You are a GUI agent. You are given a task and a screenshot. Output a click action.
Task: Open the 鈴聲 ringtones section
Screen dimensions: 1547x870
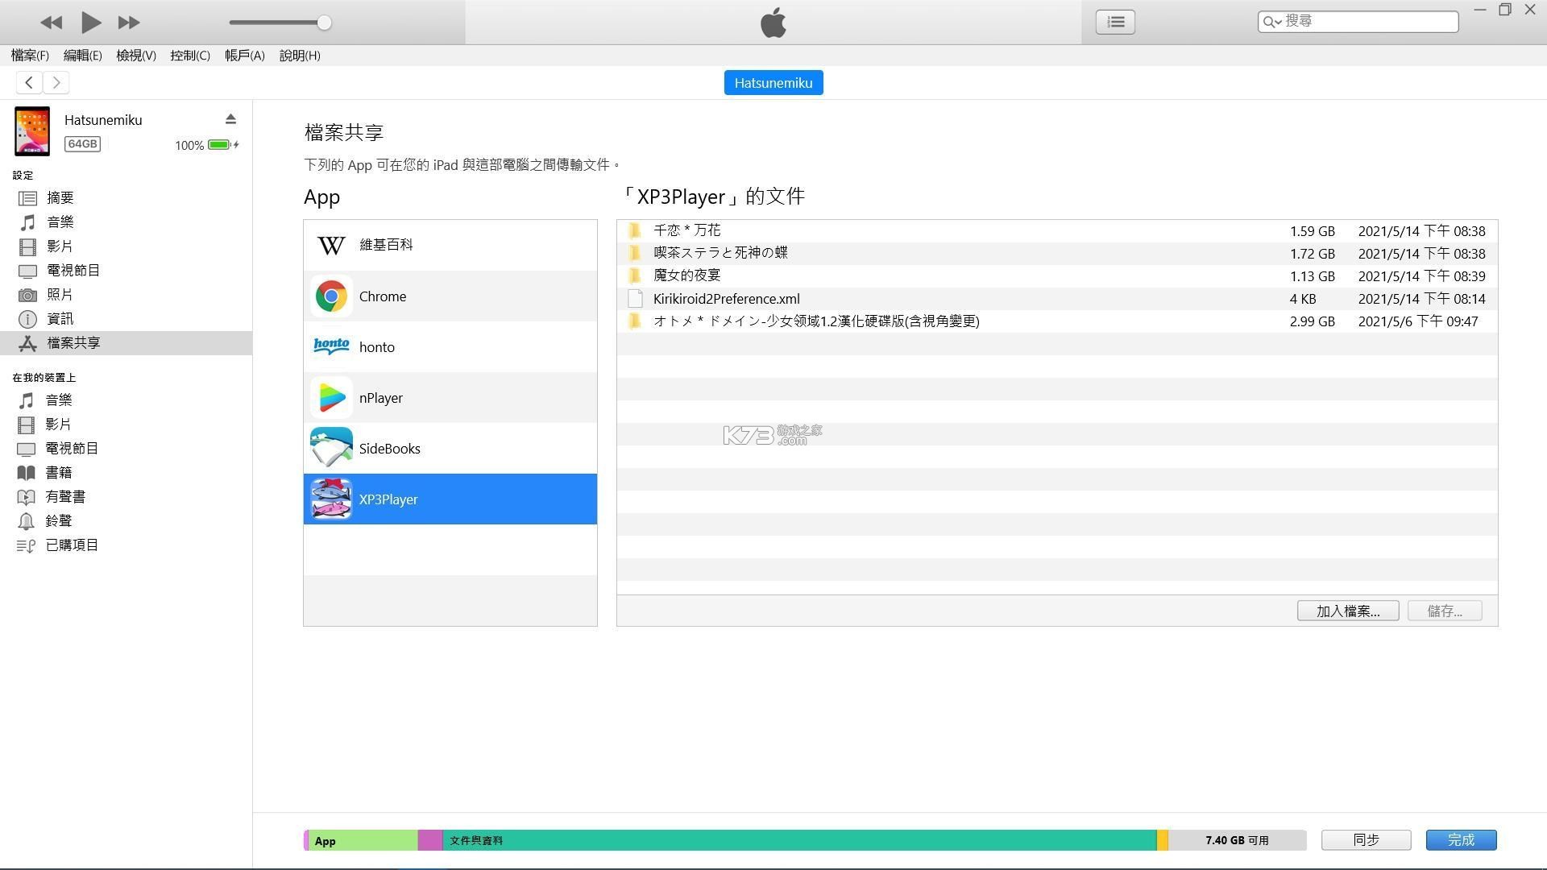(x=59, y=520)
